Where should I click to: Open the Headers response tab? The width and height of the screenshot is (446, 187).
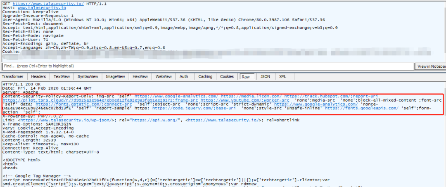coord(38,77)
